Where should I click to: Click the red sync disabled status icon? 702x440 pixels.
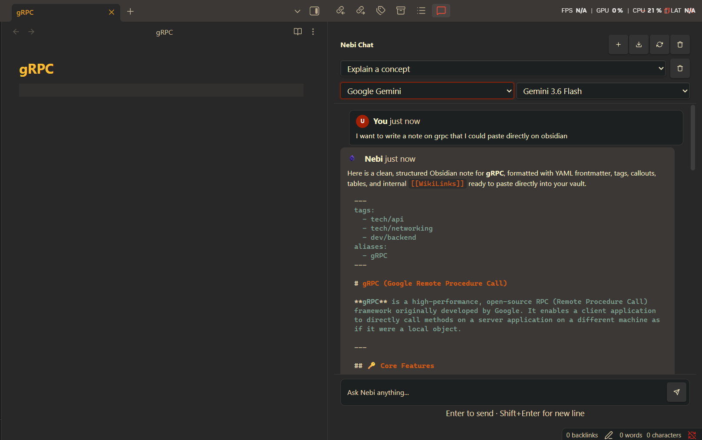(x=692, y=435)
